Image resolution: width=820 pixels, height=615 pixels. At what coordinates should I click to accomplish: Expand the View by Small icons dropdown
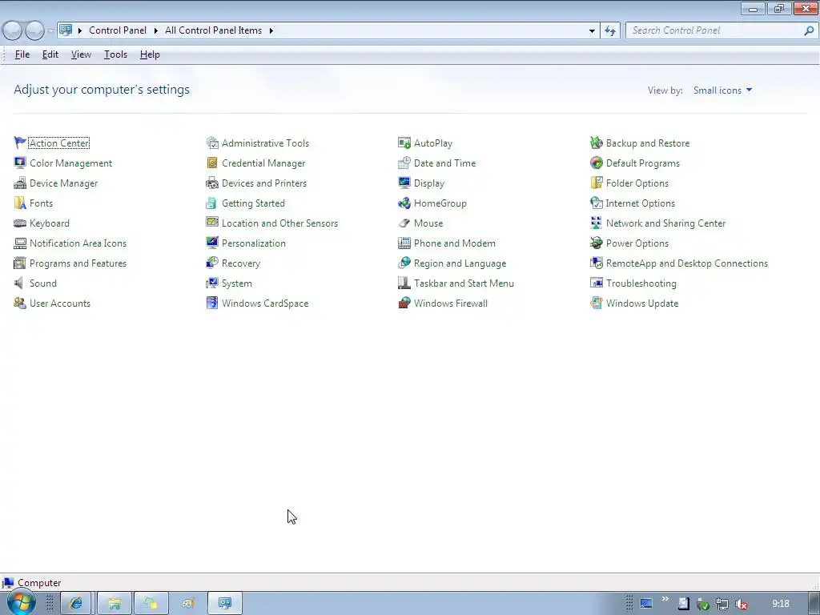click(x=723, y=90)
